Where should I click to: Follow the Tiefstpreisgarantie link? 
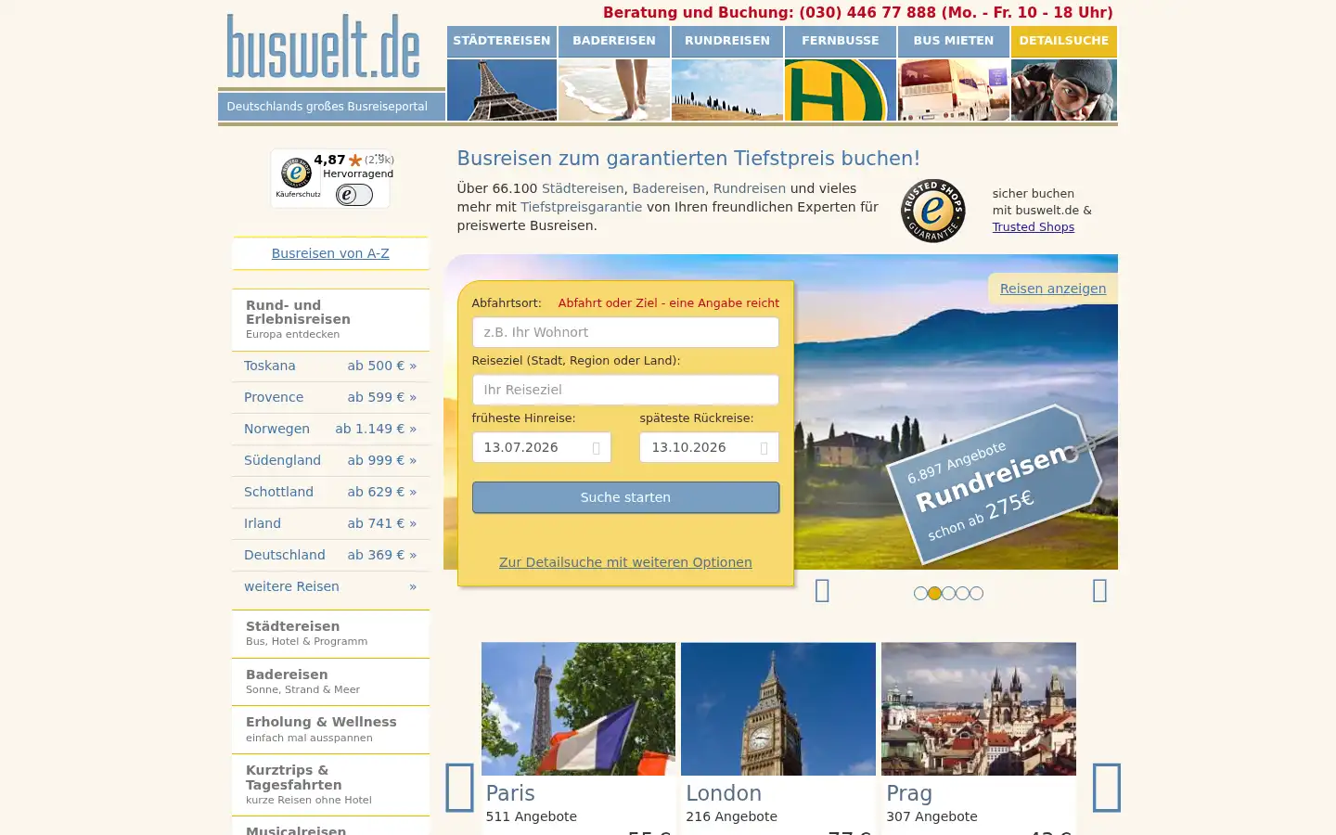tap(581, 207)
